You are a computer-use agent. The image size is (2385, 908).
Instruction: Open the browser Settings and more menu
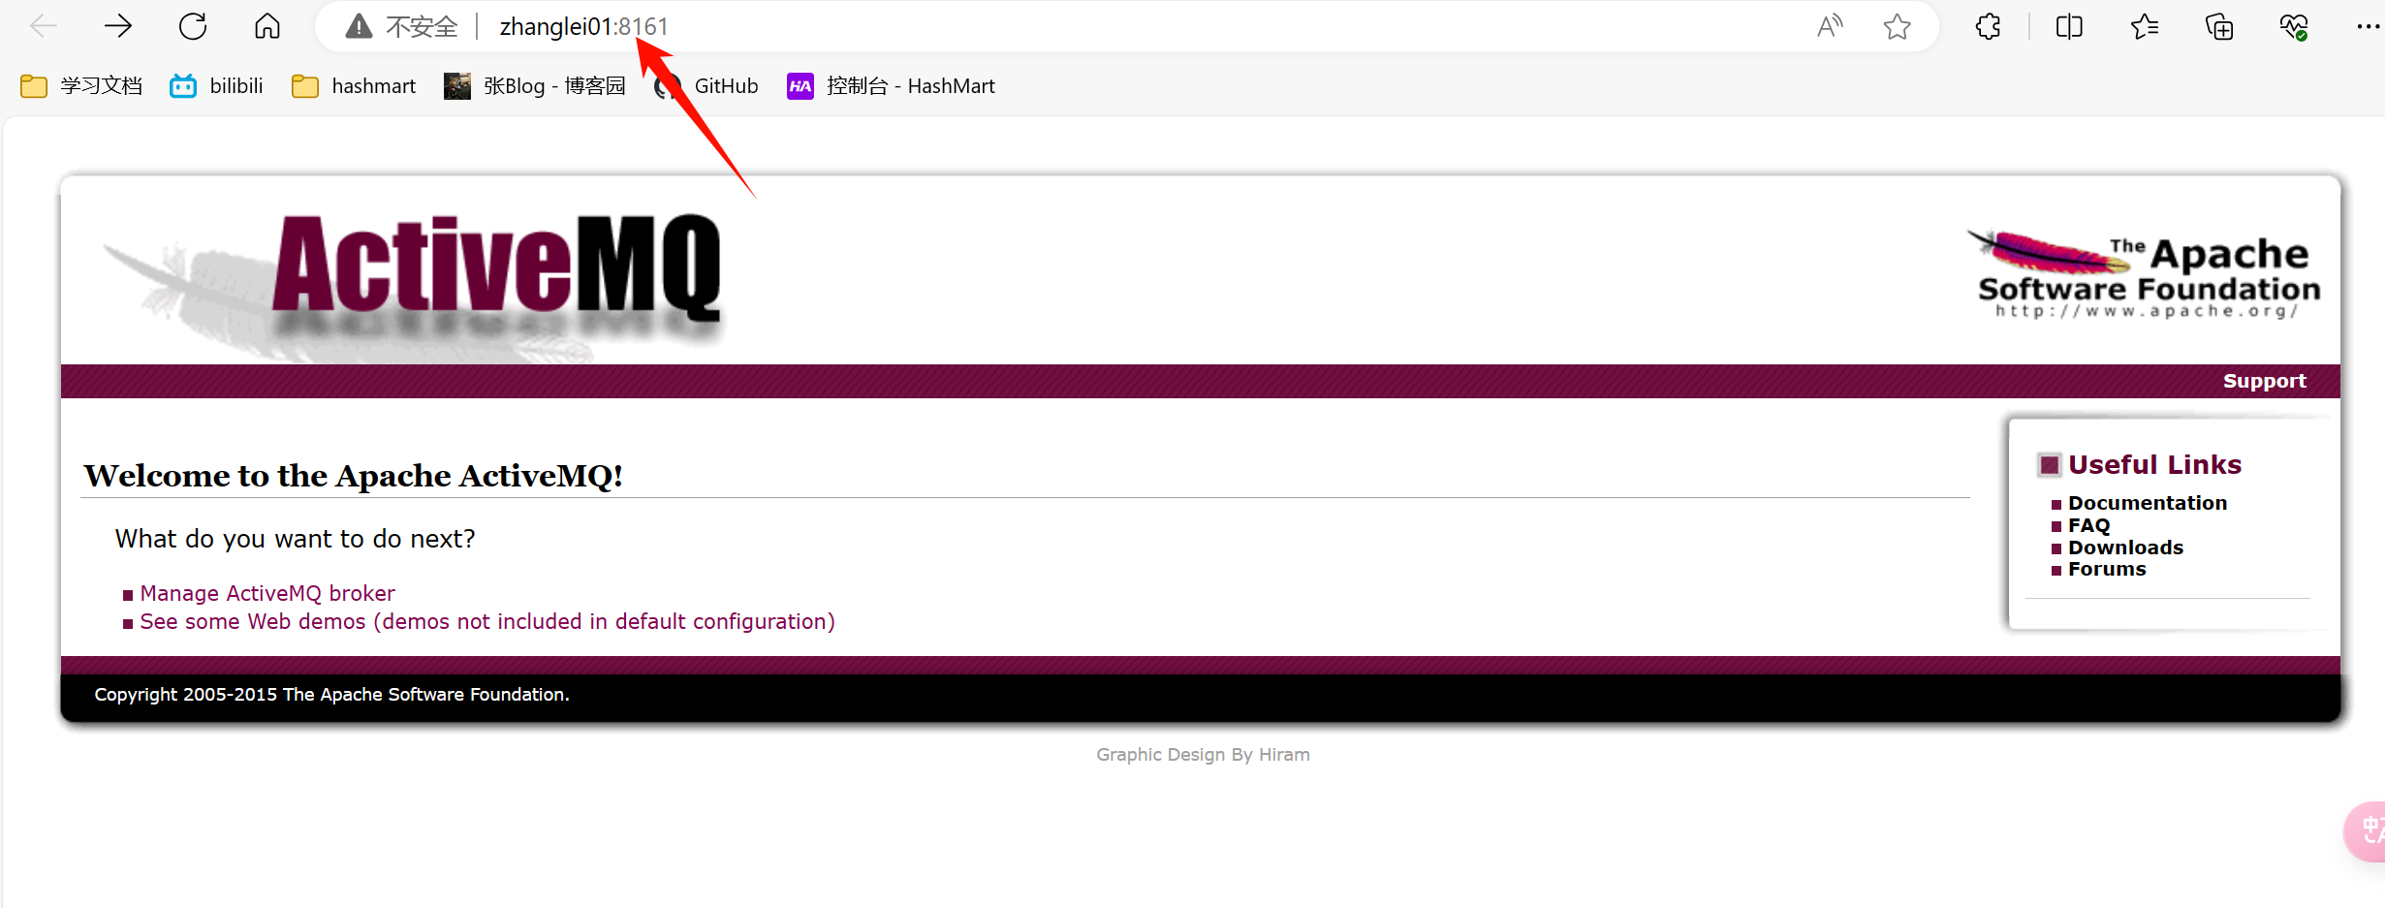coord(2368,26)
